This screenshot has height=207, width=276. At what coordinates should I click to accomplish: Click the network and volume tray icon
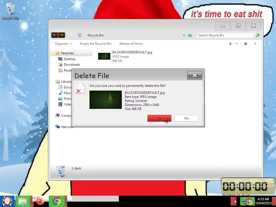(247, 201)
